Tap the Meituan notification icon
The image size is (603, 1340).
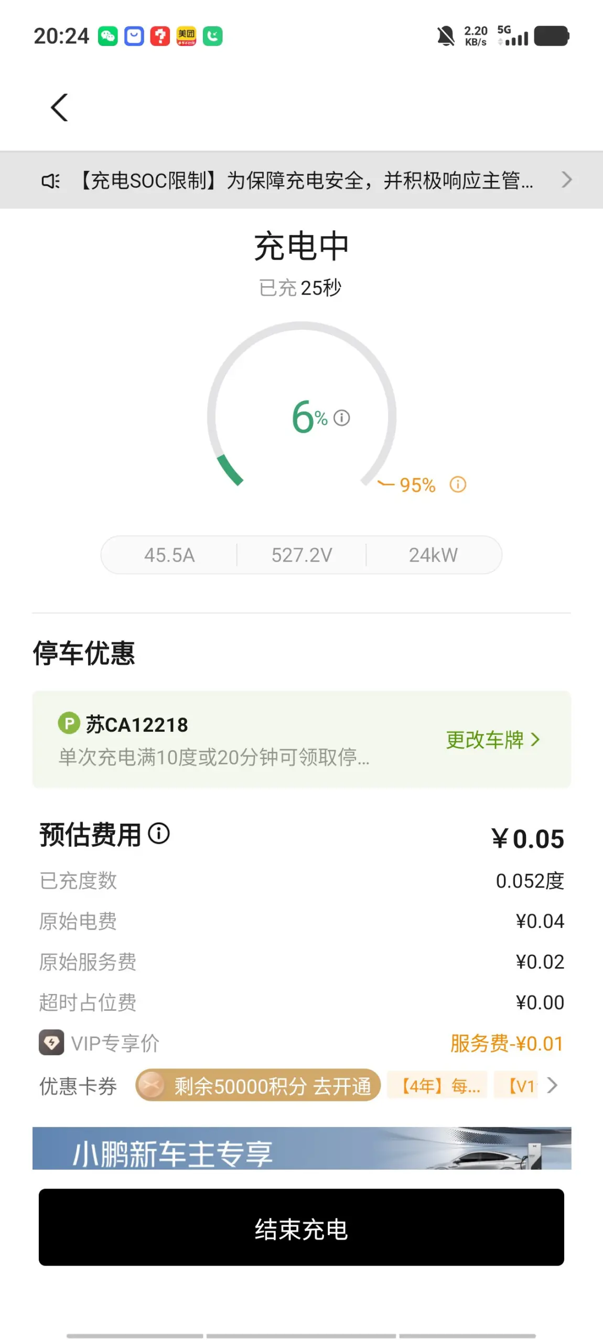(x=186, y=36)
